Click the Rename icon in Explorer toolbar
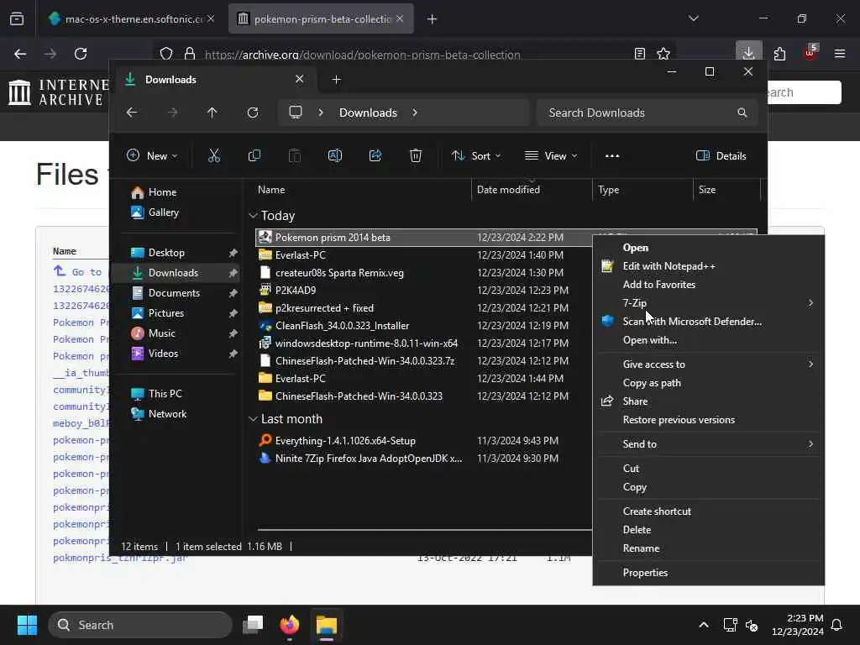 click(334, 155)
